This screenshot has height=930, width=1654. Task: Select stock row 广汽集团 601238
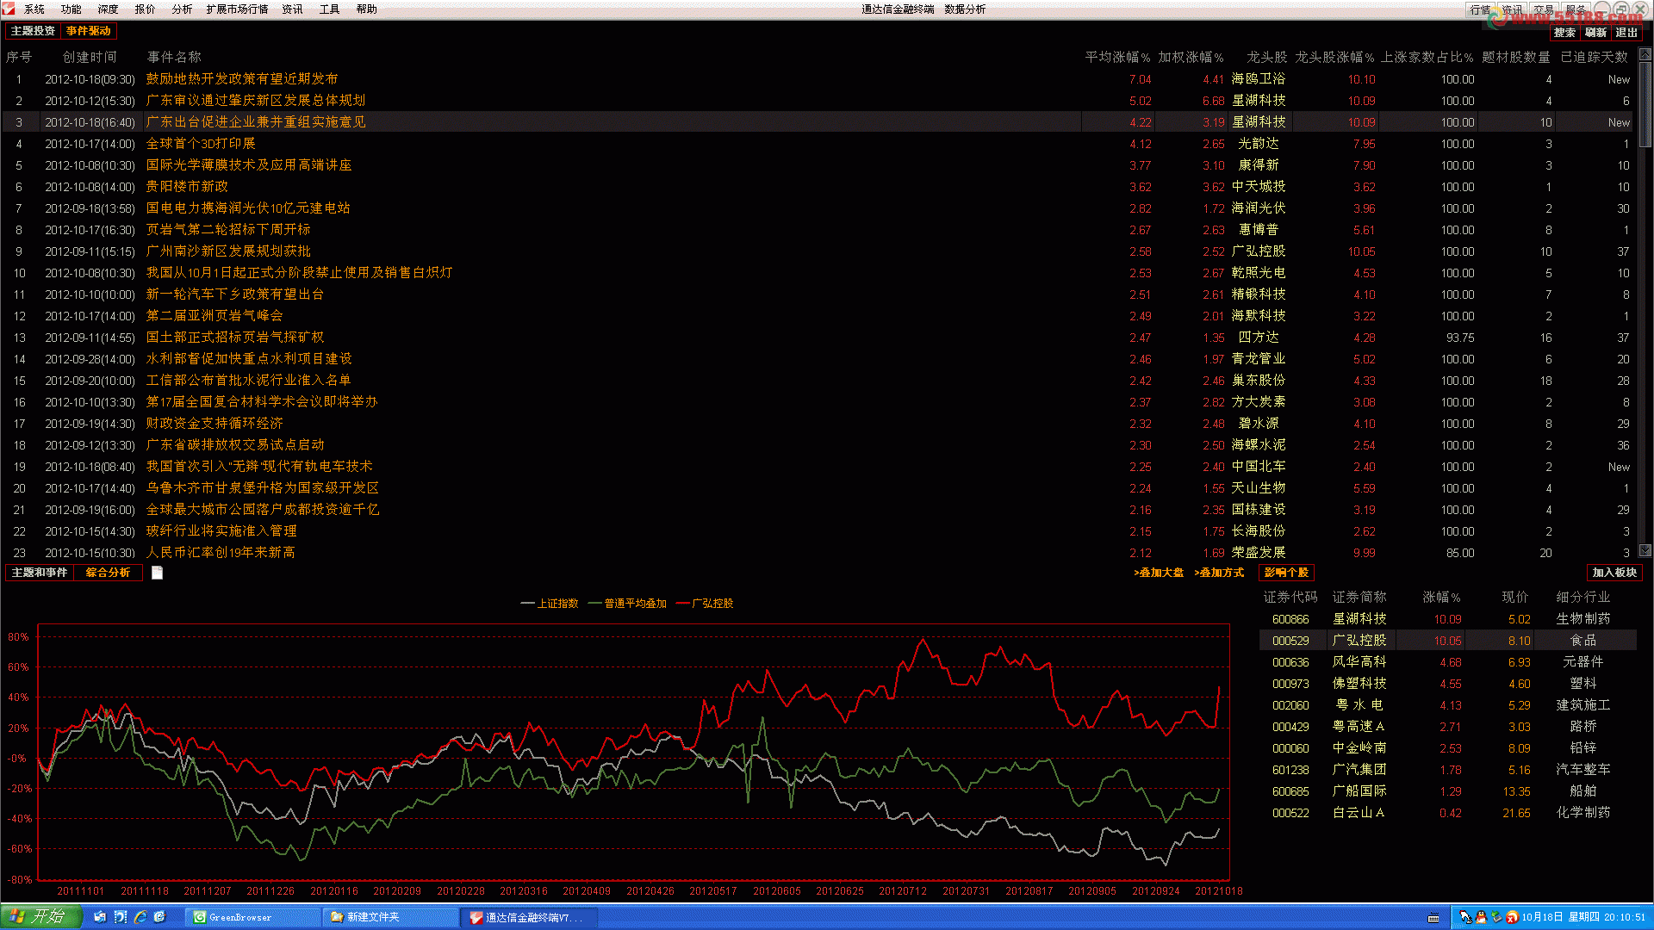1447,769
